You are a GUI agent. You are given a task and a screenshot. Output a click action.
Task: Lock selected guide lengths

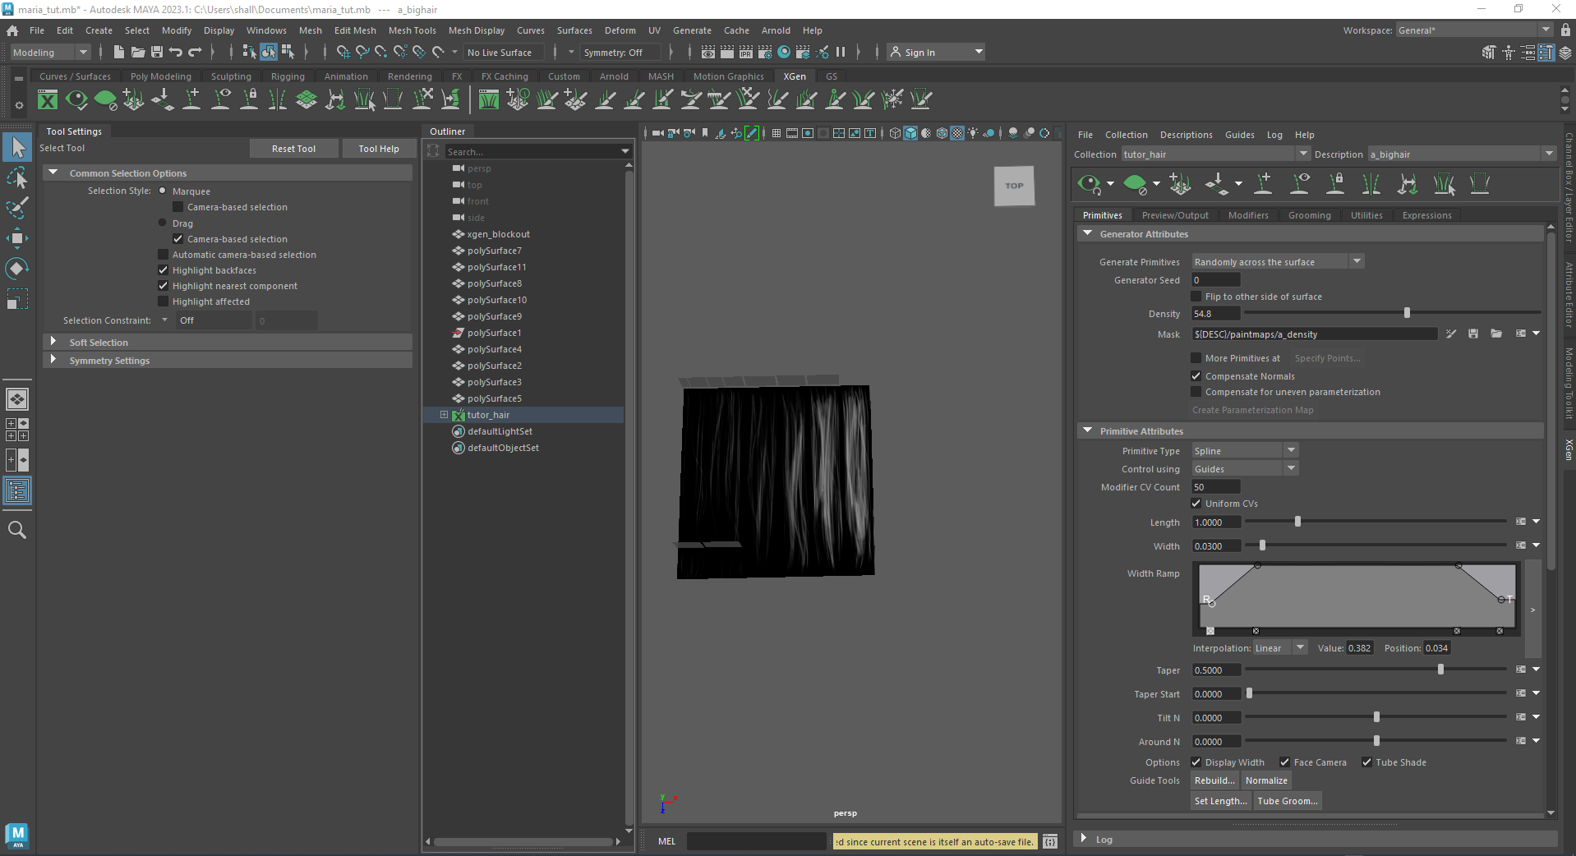click(1335, 183)
